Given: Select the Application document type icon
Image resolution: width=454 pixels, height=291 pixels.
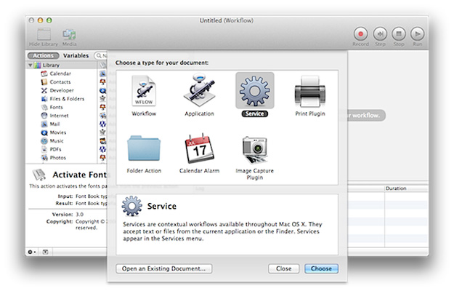Looking at the screenshot, I should pyautogui.click(x=199, y=91).
